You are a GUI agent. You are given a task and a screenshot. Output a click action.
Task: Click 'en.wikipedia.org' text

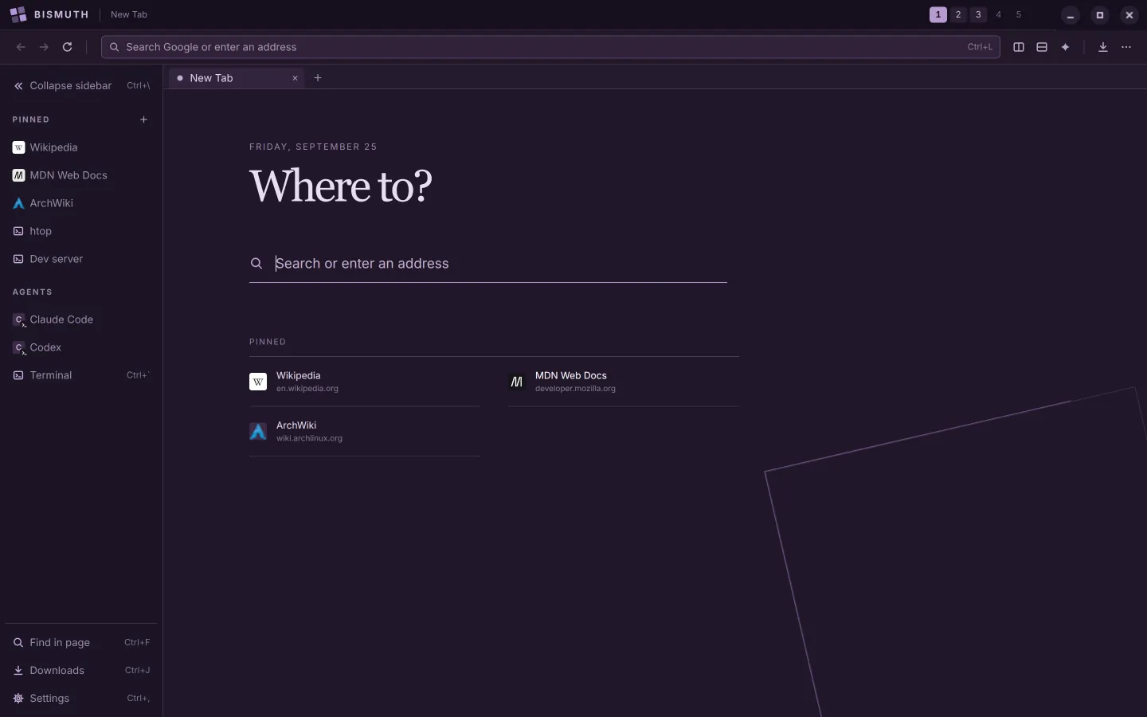click(x=307, y=389)
